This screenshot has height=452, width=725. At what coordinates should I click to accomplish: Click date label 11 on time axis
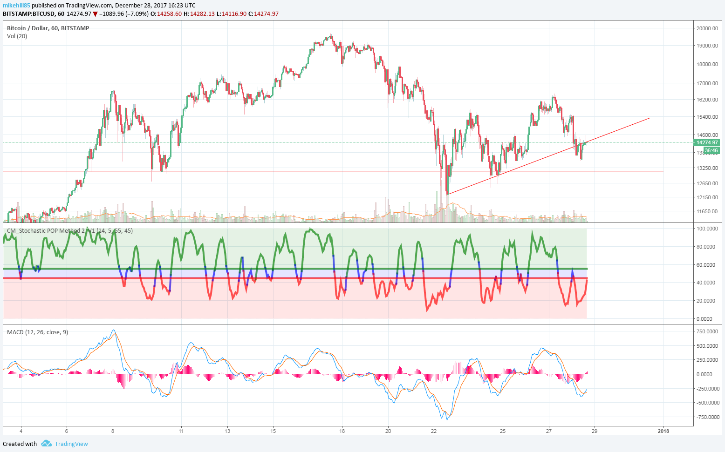(x=181, y=431)
